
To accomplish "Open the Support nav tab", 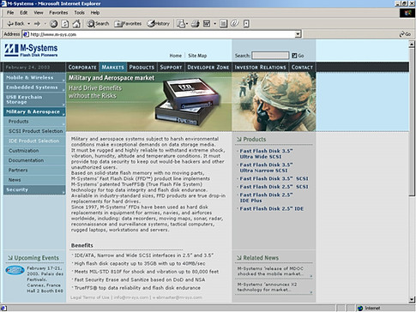I will pos(171,67).
